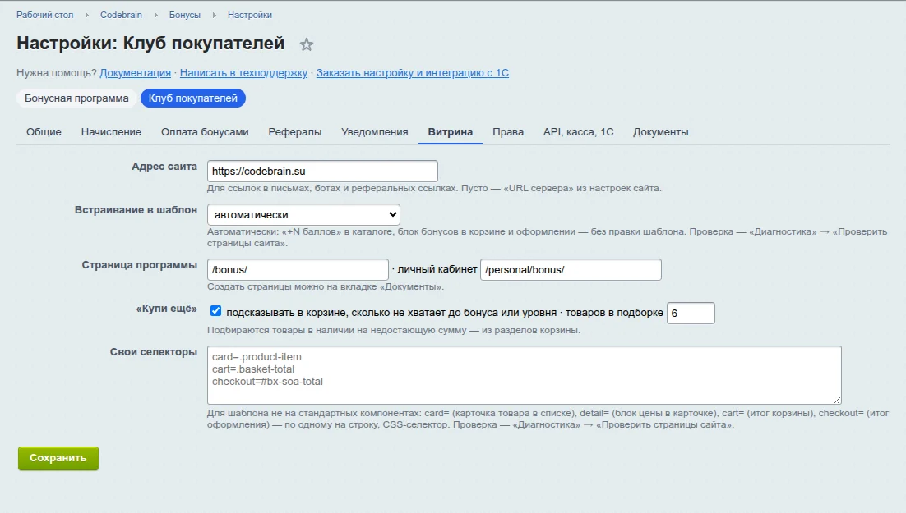The width and height of the screenshot is (906, 513).
Task: Toggle the «Купи ещё» basket hint checkbox
Action: (215, 311)
